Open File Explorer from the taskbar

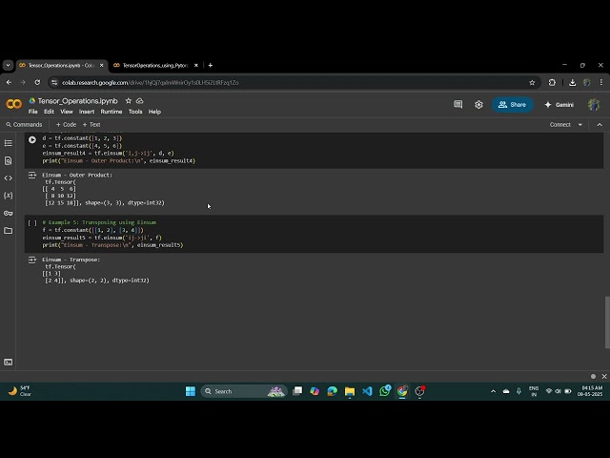click(350, 391)
